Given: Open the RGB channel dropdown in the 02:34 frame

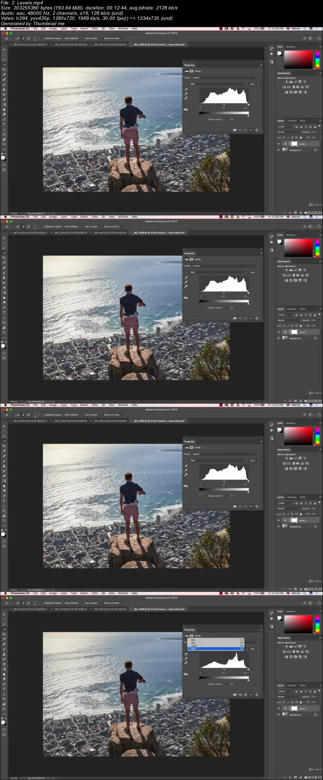Looking at the screenshot, I should (x=218, y=84).
